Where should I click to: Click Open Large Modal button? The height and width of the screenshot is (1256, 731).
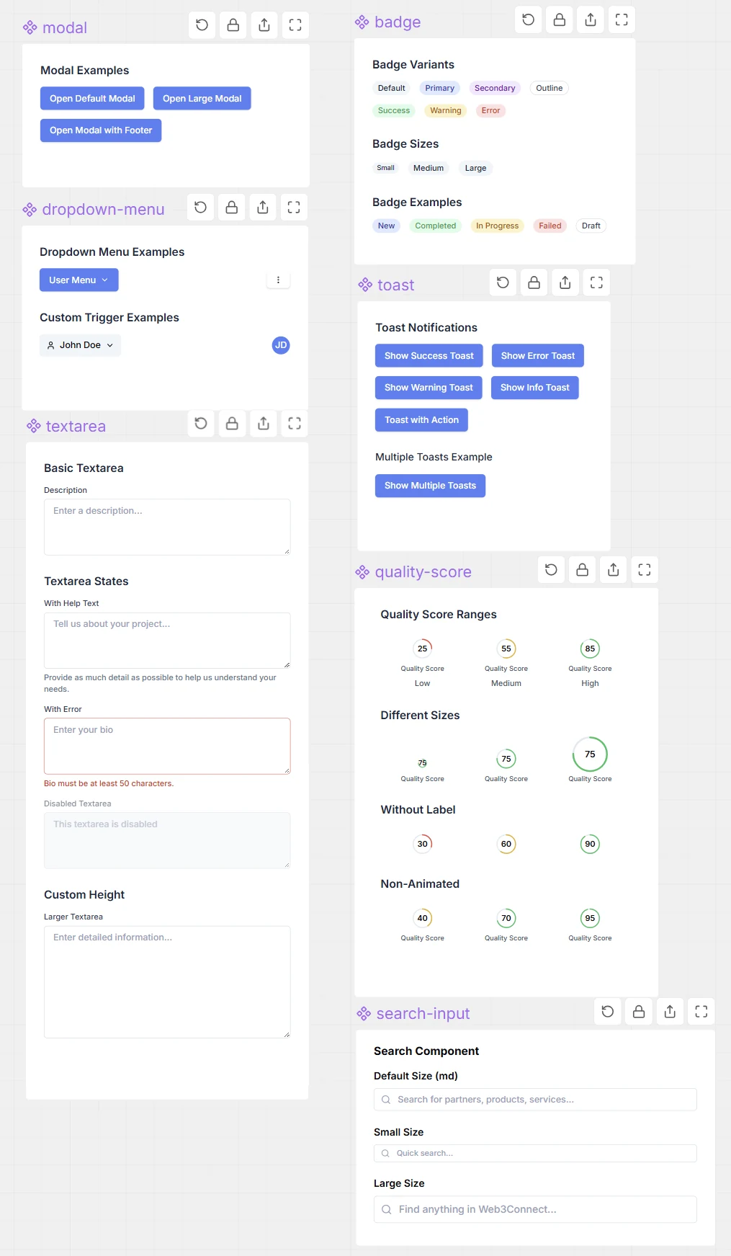coord(202,99)
